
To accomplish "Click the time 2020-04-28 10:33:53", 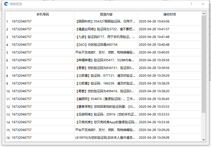I will 154,114.
